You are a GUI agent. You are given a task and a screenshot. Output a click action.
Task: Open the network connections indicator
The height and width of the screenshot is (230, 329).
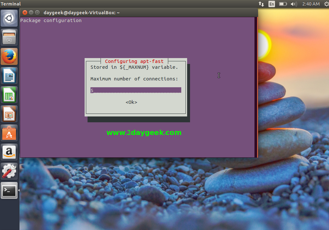[261, 4]
